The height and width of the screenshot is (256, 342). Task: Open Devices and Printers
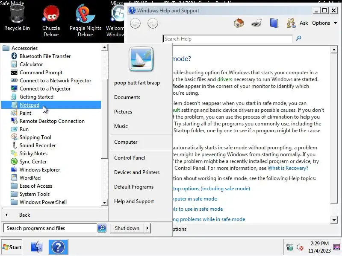click(x=137, y=172)
